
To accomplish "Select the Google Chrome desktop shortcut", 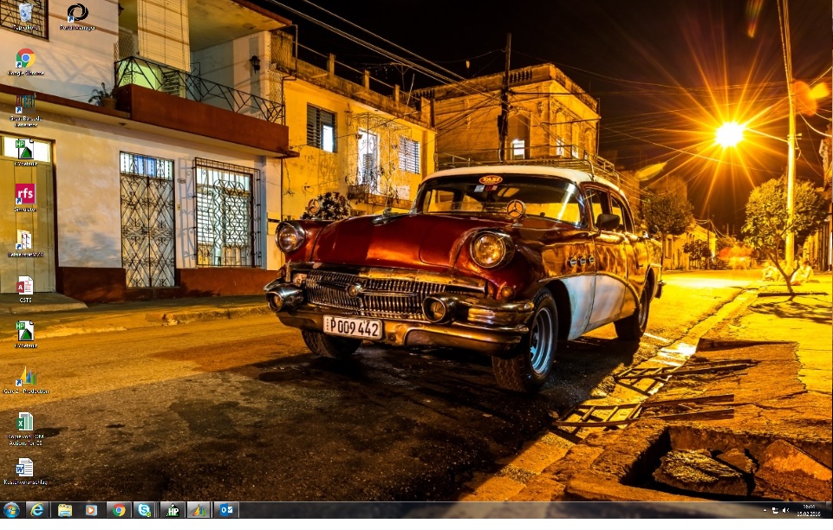I will (x=25, y=61).
